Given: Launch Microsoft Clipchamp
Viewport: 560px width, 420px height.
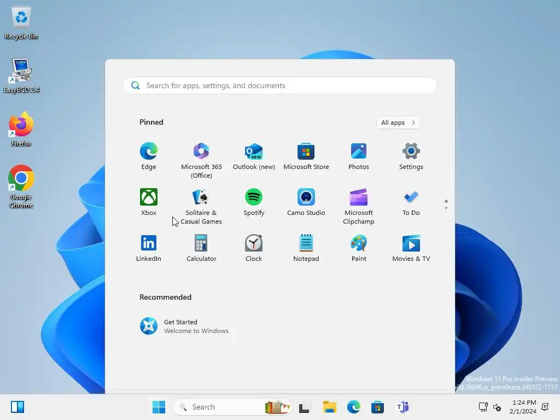Looking at the screenshot, I should [x=359, y=206].
